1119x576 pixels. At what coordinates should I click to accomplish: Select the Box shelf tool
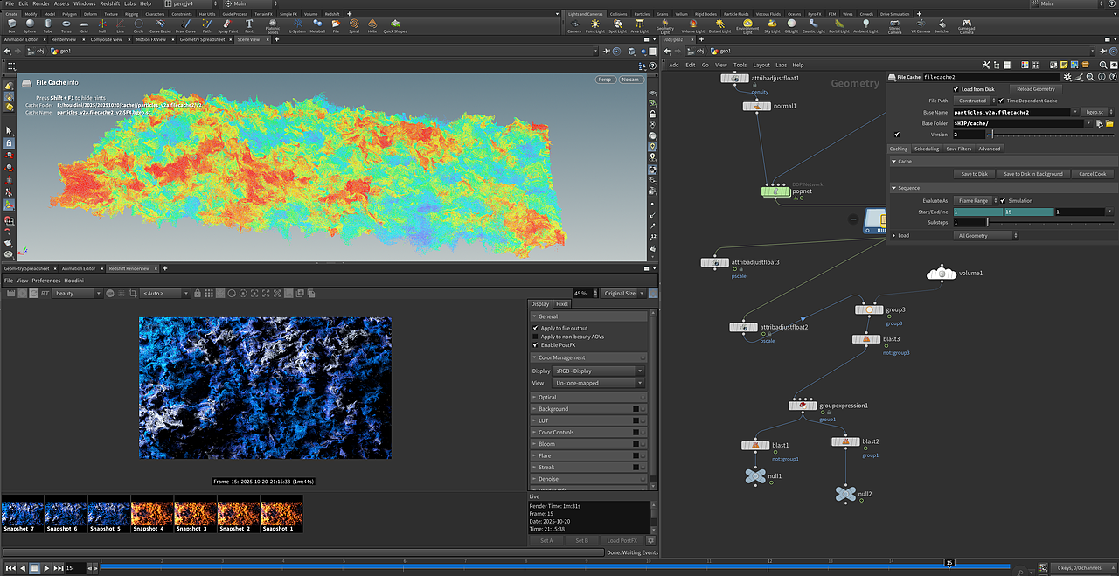tap(11, 26)
